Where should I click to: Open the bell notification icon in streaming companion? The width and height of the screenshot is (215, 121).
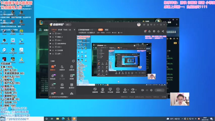158,31
